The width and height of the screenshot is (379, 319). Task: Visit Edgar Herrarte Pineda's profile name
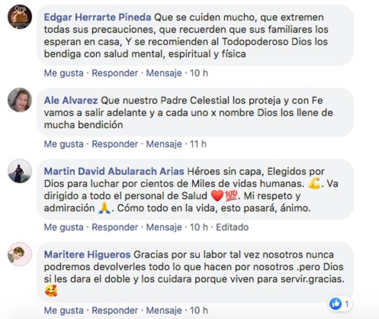(x=98, y=17)
